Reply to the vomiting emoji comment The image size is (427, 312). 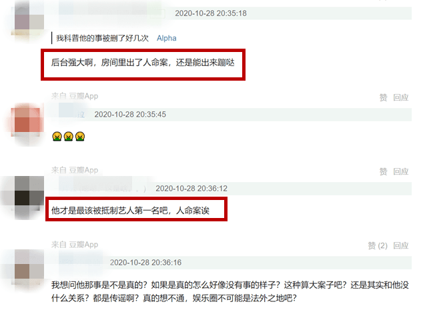[400, 171]
